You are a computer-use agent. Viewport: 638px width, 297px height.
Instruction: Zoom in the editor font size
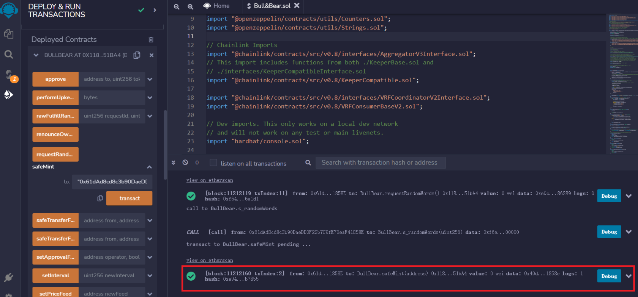point(190,6)
